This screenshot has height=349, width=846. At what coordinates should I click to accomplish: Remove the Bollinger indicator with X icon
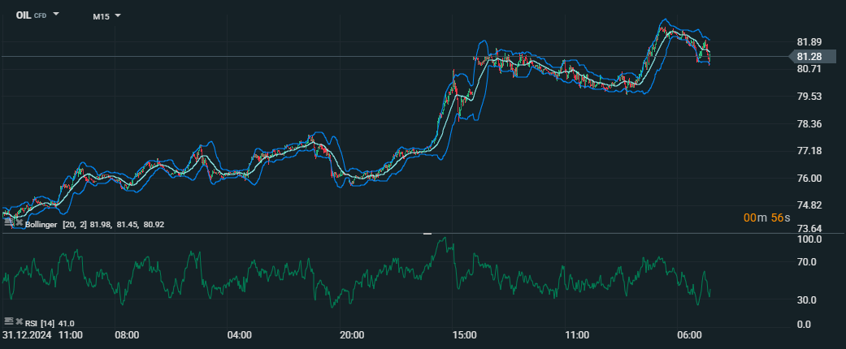coord(19,223)
